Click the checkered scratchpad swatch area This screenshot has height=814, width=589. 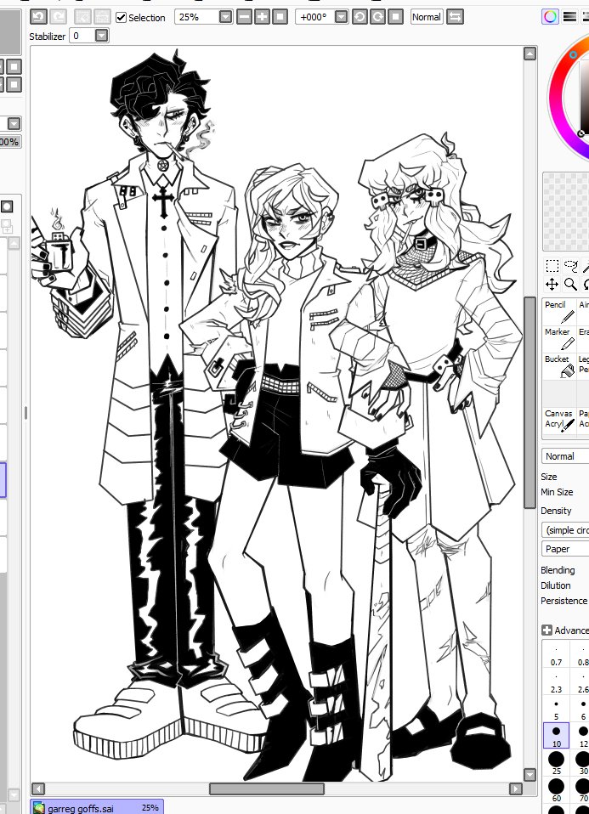566,212
